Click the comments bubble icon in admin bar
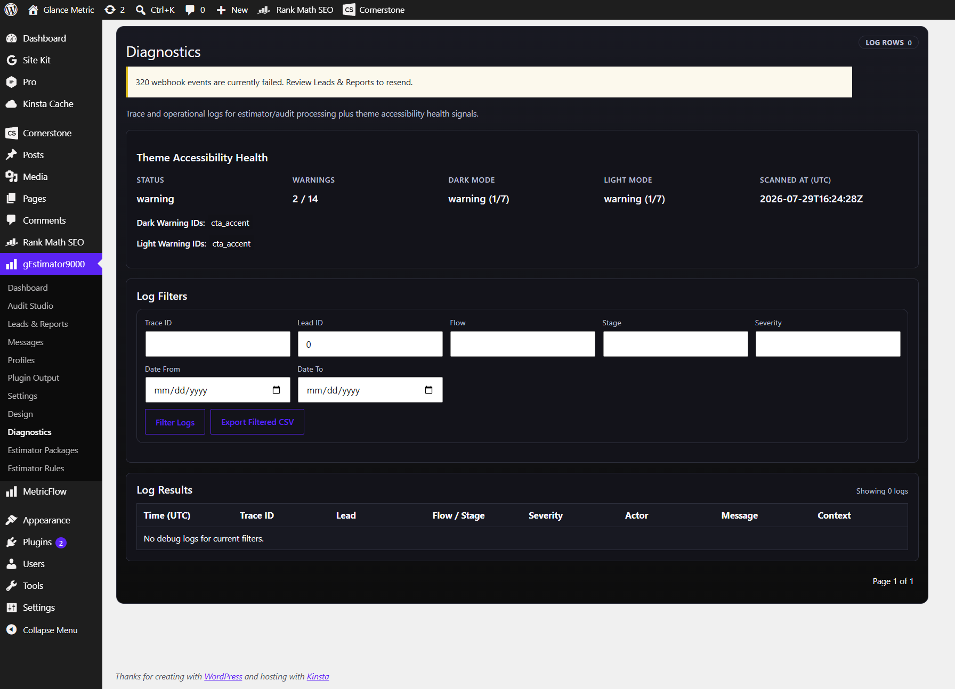The image size is (955, 689). [190, 10]
